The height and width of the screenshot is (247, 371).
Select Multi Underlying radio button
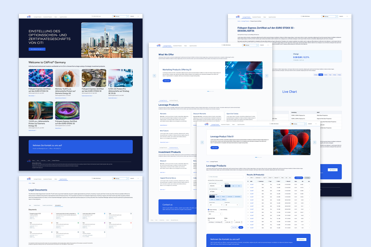click(x=219, y=210)
